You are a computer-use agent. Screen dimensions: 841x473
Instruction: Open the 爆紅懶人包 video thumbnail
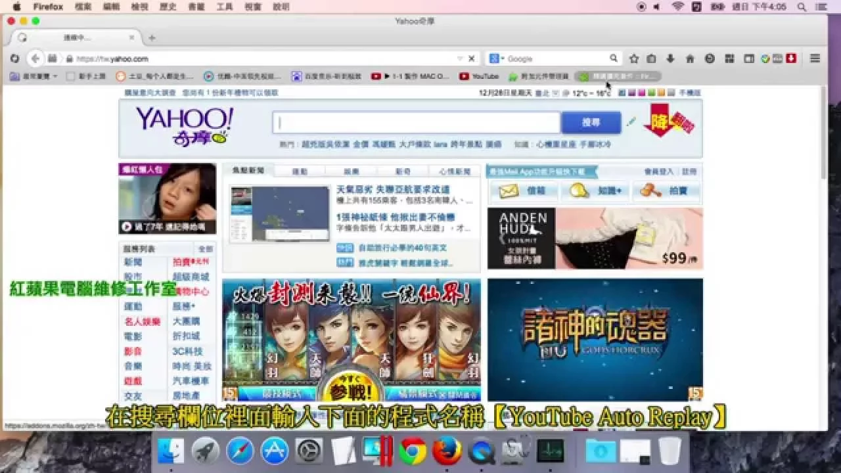click(x=167, y=198)
